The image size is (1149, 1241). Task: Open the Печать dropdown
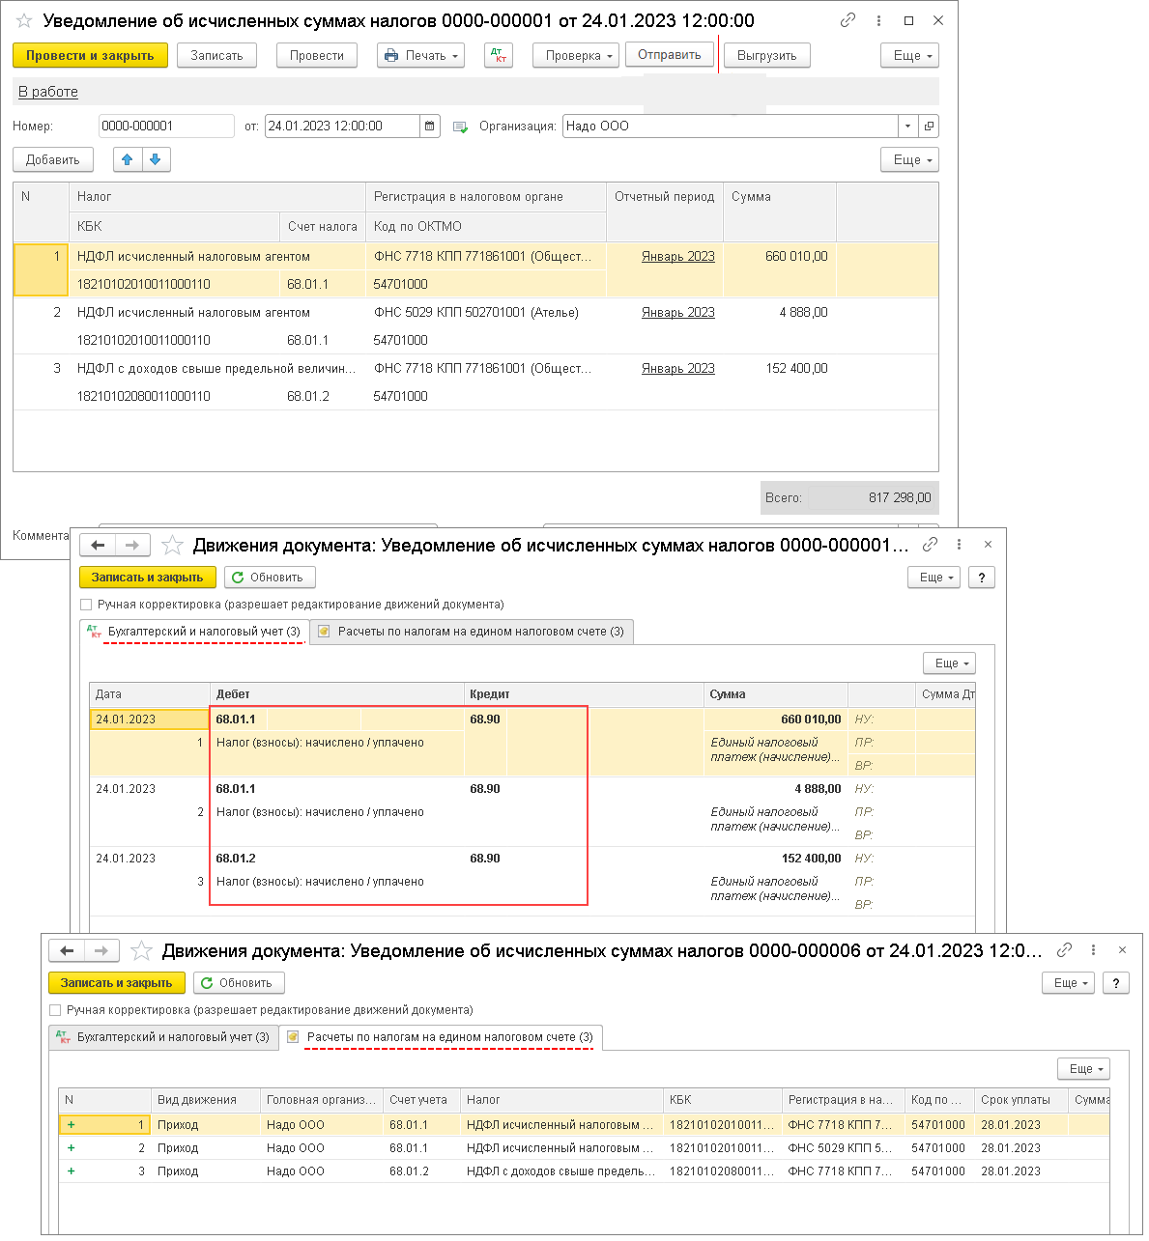[420, 55]
